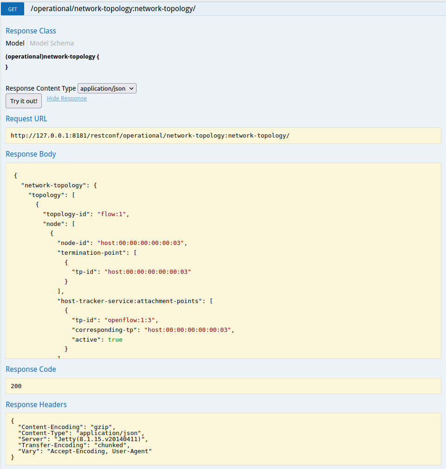The width and height of the screenshot is (446, 469).
Task: Open the Response Content Type dropdown
Action: (x=107, y=88)
